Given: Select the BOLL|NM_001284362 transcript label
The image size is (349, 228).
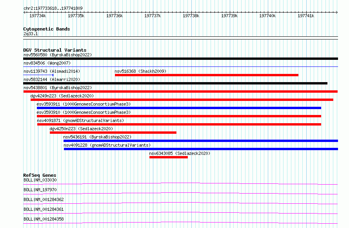Looking at the screenshot, I should [44, 199].
